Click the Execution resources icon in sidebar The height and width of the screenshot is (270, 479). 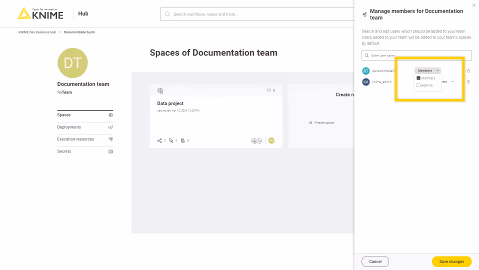(110, 139)
